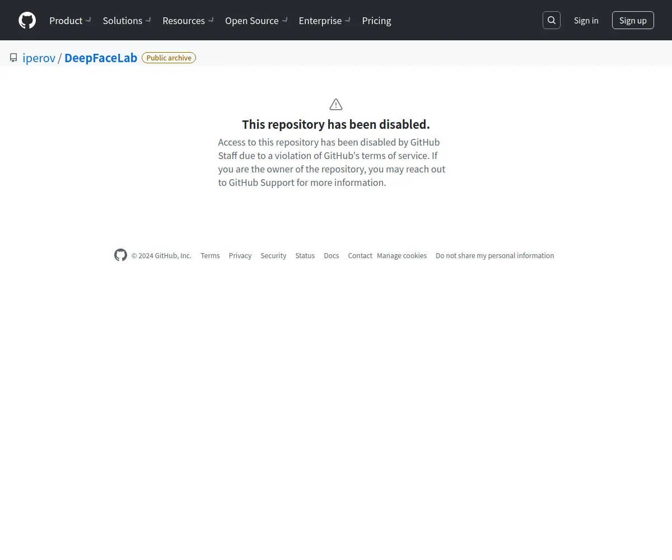Viewport: 672px width, 560px height.
Task: Click the repository icon beside iperov
Action: [13, 58]
